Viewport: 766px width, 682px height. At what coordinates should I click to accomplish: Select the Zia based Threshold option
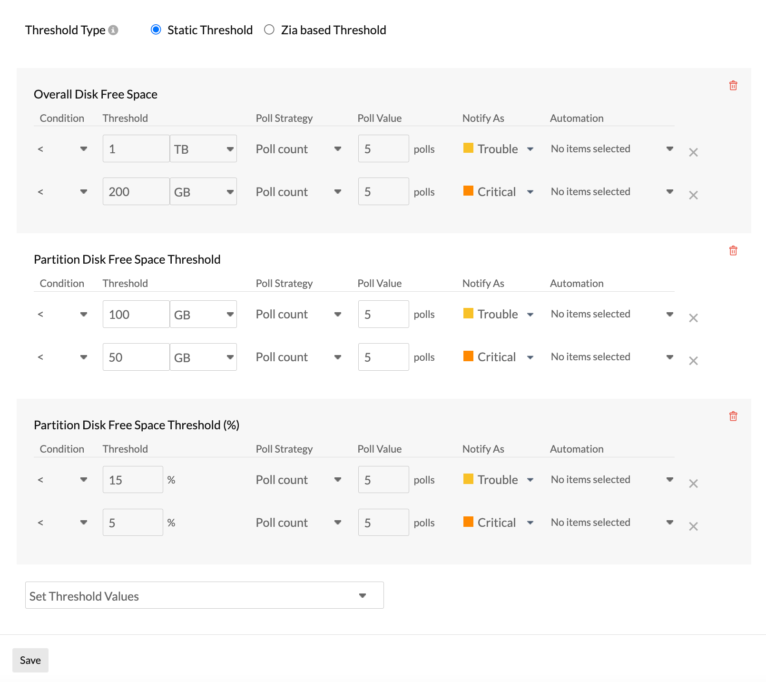(269, 30)
